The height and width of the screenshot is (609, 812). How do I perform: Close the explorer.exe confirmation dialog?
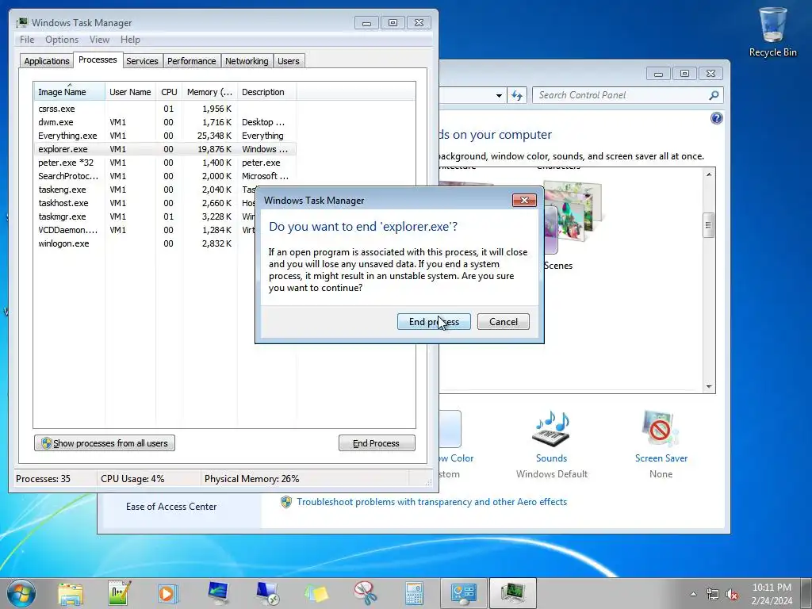pyautogui.click(x=524, y=201)
